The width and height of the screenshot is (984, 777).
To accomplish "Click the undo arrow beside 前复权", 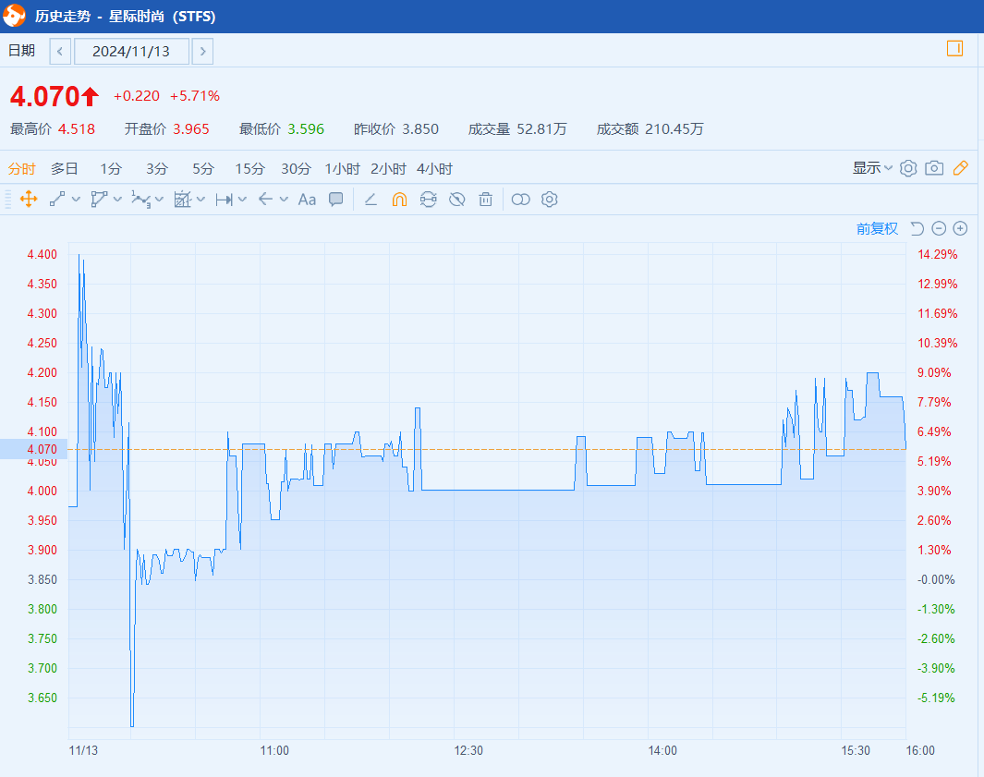I will tap(917, 229).
